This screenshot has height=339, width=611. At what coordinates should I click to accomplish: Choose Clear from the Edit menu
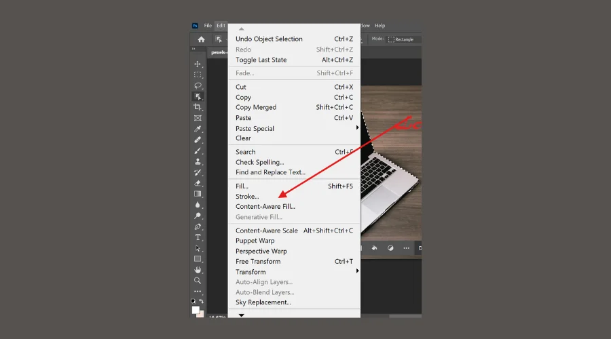[x=294, y=138]
